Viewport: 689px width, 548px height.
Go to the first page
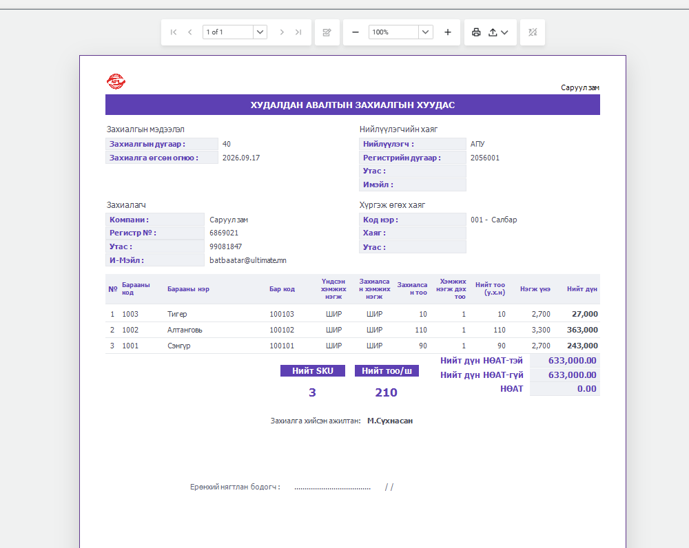coord(174,32)
